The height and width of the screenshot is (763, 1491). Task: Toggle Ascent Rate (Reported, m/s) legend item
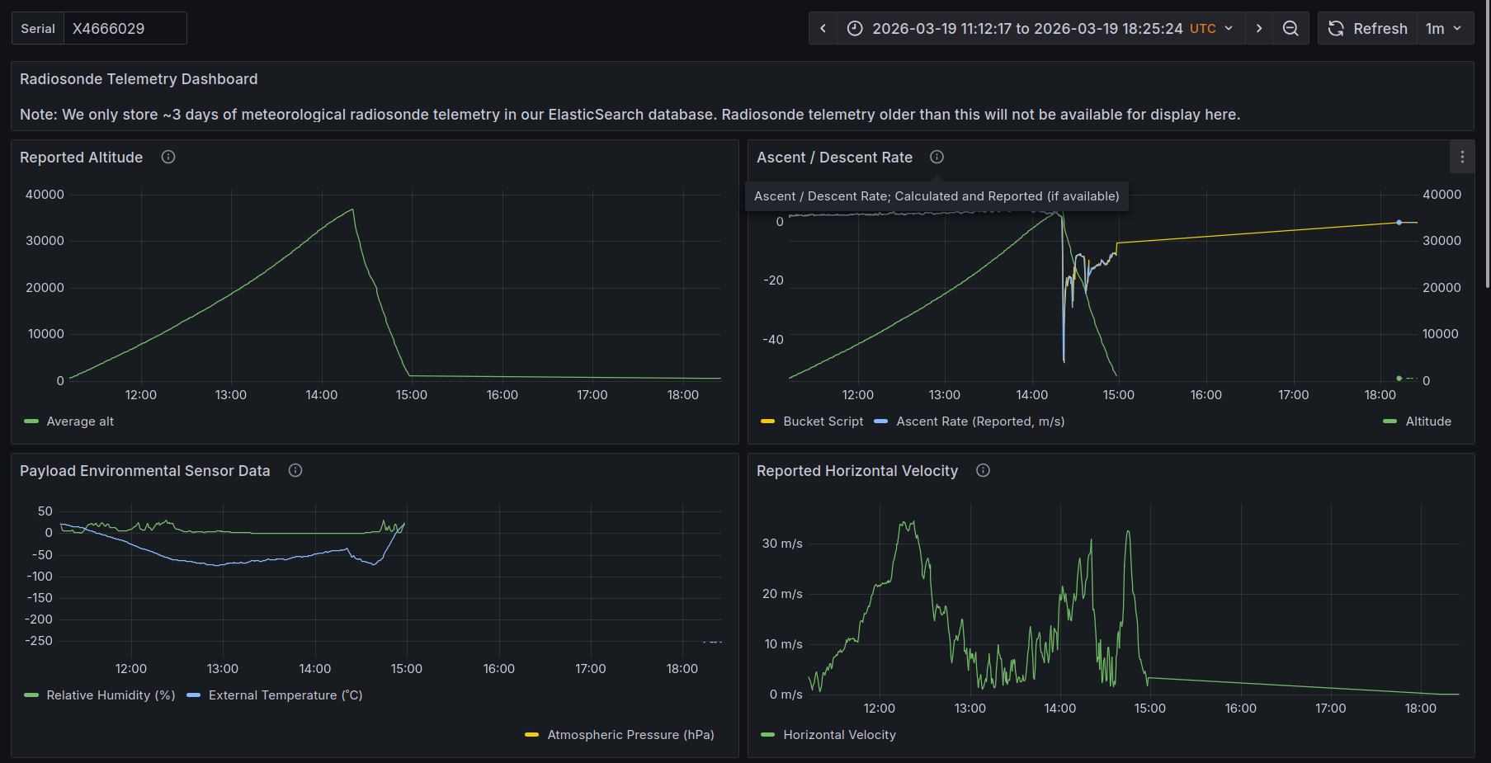[x=980, y=422]
